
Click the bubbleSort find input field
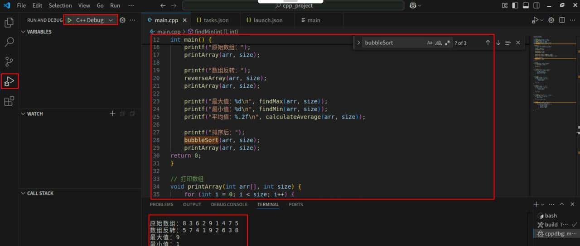point(392,43)
